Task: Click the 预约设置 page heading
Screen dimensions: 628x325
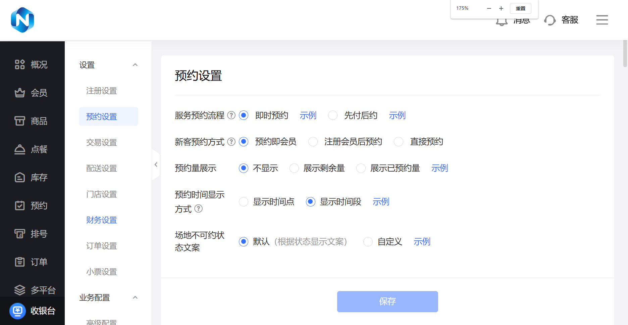Action: pyautogui.click(x=198, y=76)
